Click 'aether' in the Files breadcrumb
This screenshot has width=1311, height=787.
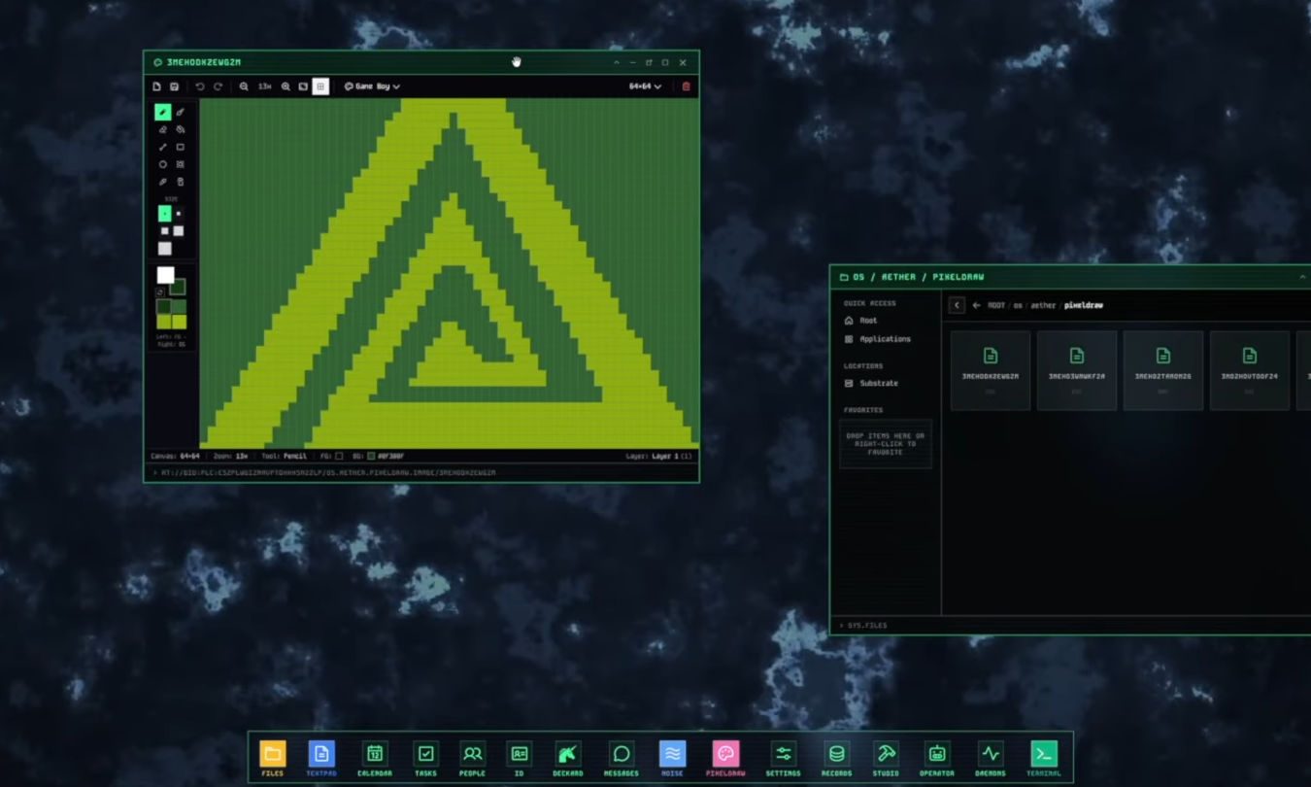click(x=1043, y=305)
